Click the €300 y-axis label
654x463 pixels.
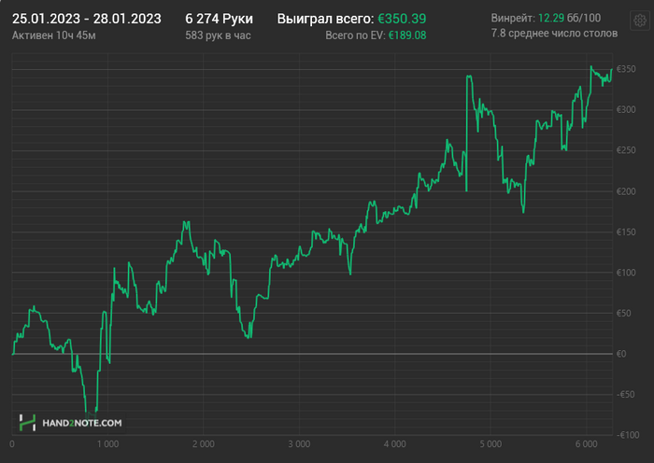tap(626, 109)
